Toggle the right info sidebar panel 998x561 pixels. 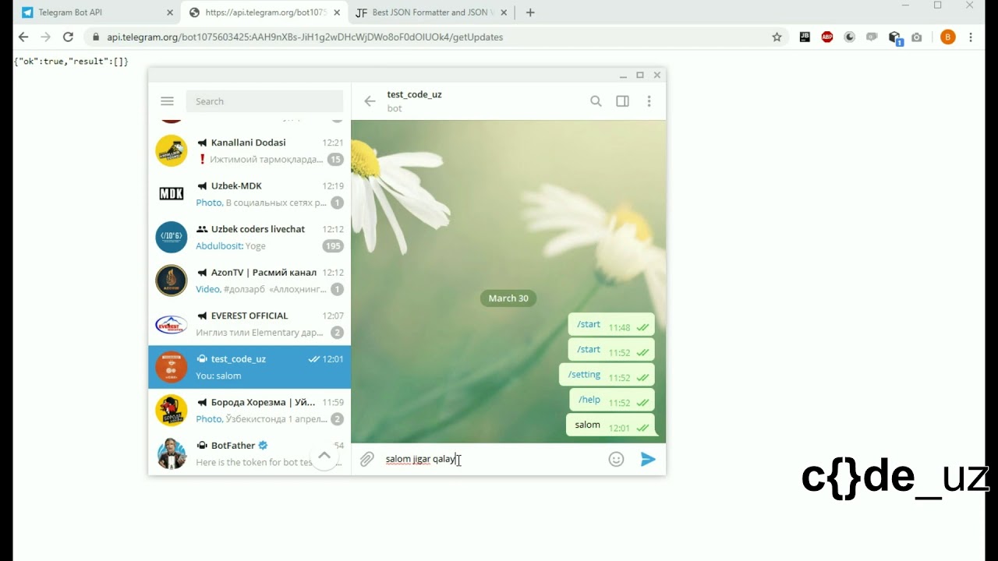[x=622, y=101]
